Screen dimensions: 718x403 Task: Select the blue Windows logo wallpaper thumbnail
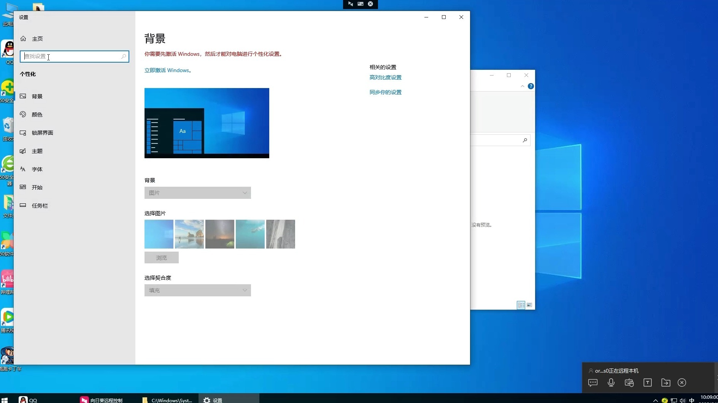(x=159, y=234)
